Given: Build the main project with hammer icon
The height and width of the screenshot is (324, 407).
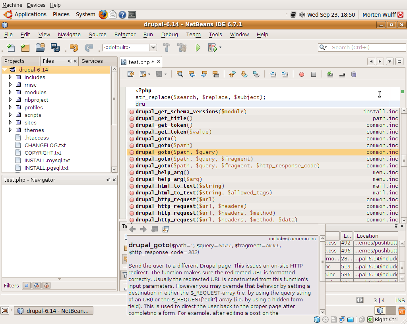Looking at the screenshot, I should 167,48.
